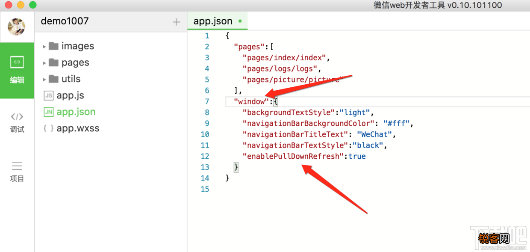Select app.json in file tree
The height and width of the screenshot is (252, 530).
click(76, 112)
